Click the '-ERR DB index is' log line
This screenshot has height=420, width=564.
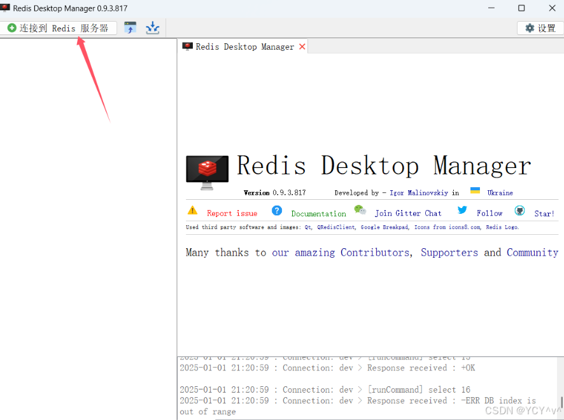(358, 400)
